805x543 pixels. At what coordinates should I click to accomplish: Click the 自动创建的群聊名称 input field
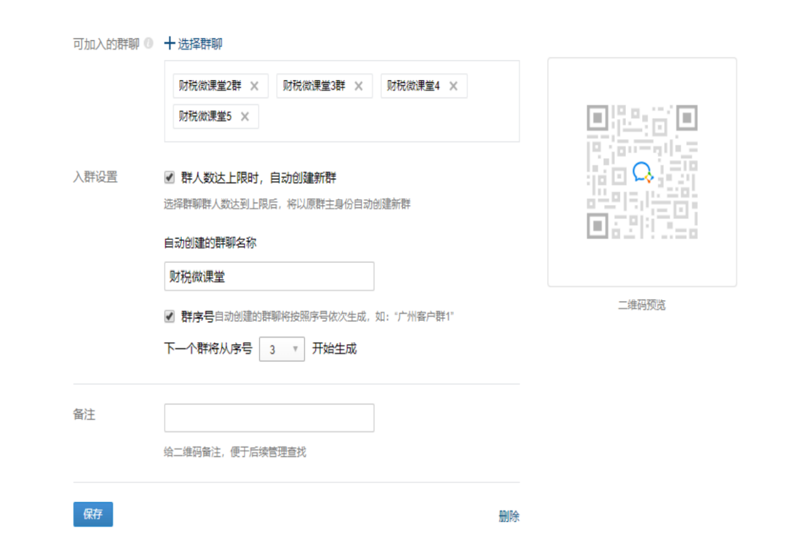pyautogui.click(x=269, y=276)
